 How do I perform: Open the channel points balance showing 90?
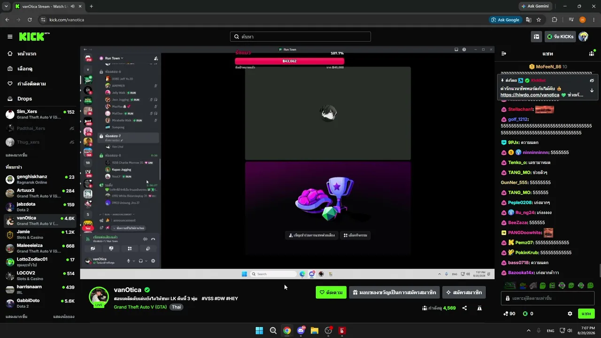pyautogui.click(x=509, y=314)
